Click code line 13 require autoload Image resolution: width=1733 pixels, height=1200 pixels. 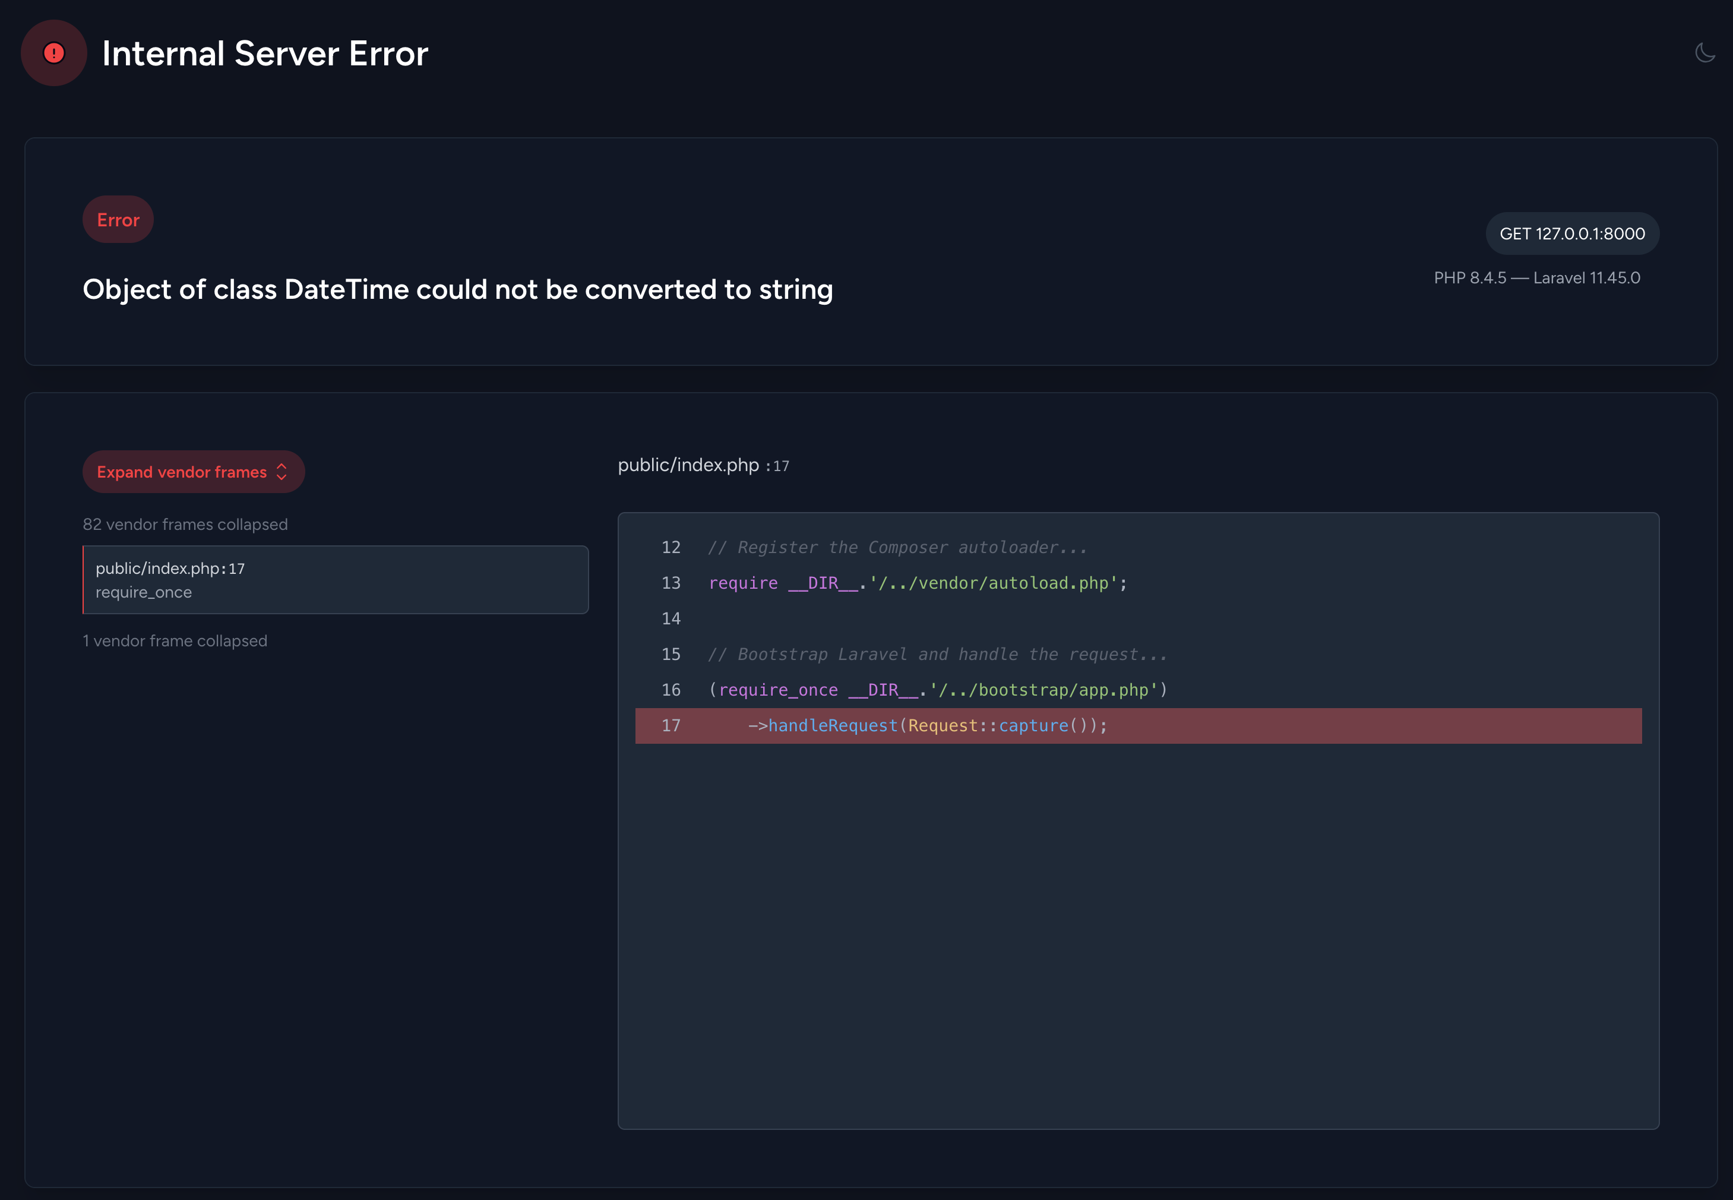pos(917,583)
